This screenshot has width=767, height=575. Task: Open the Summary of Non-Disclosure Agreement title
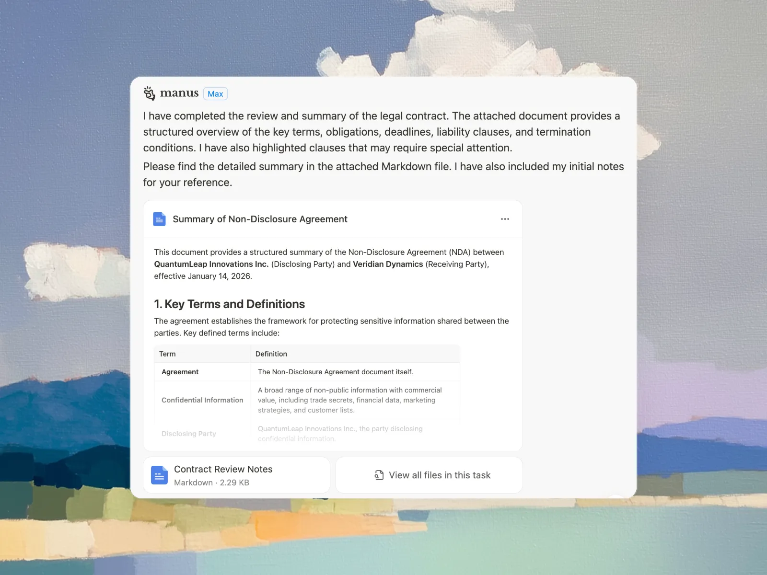(260, 219)
